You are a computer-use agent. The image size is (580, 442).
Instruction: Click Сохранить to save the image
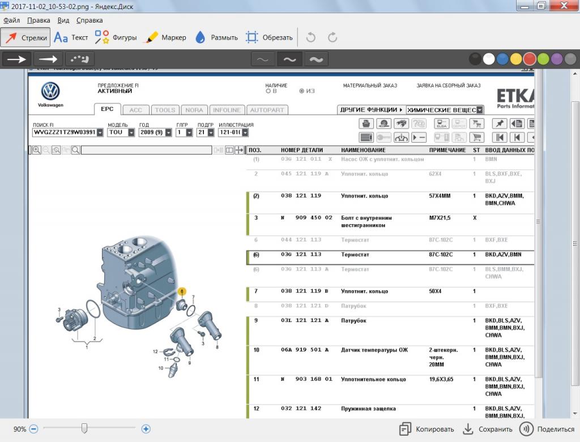[488, 429]
